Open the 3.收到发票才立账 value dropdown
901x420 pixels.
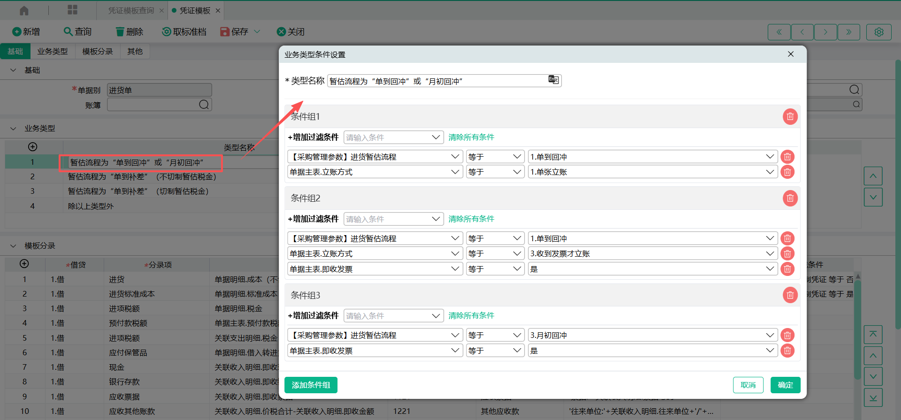click(653, 253)
